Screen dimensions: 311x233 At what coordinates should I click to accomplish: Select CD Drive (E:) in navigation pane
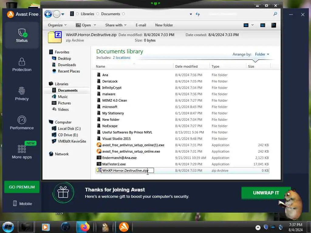pos(68,135)
